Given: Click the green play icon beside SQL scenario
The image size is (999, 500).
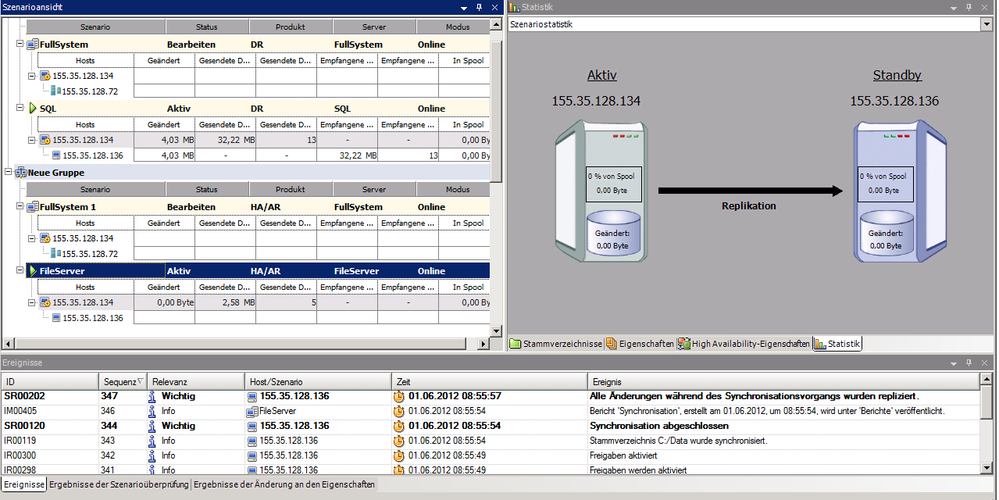Looking at the screenshot, I should tap(33, 109).
